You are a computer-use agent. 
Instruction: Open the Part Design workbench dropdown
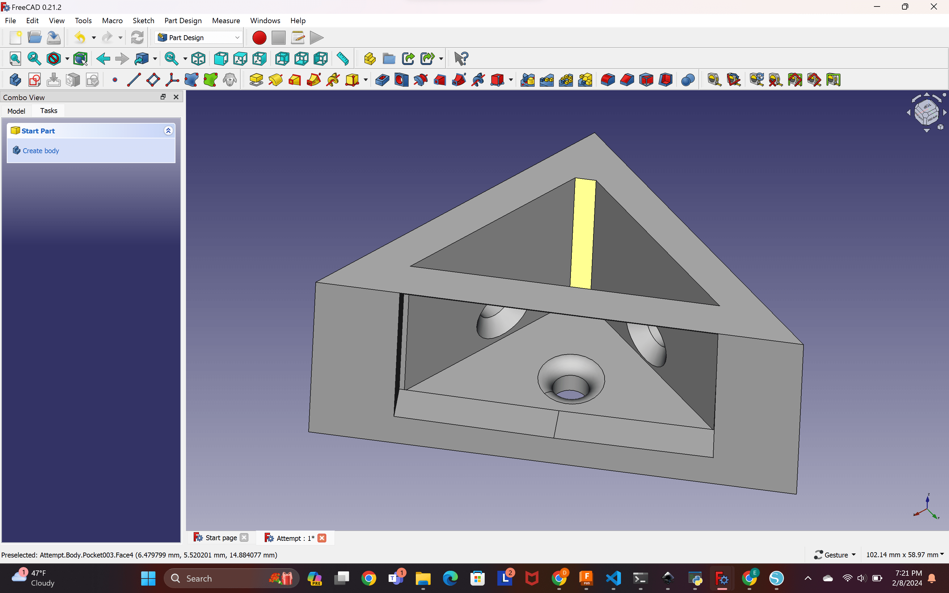click(198, 38)
